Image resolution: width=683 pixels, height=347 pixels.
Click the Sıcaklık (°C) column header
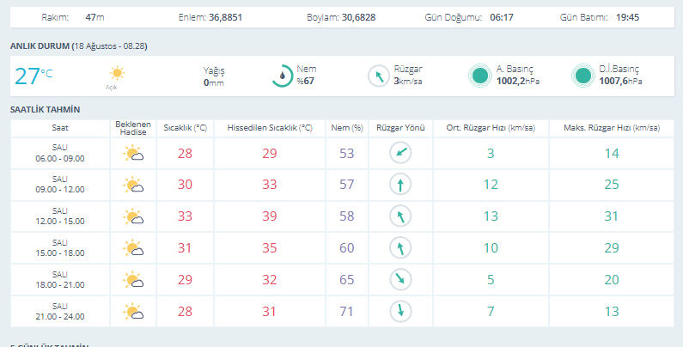coord(185,128)
